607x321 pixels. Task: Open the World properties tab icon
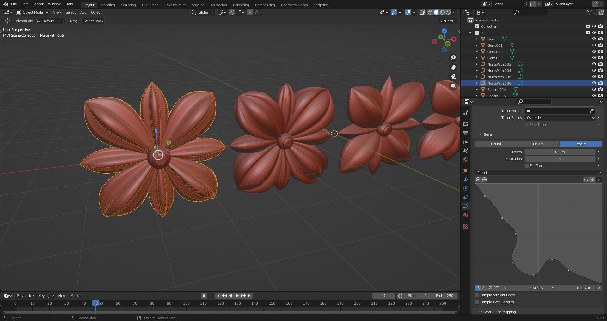[465, 159]
